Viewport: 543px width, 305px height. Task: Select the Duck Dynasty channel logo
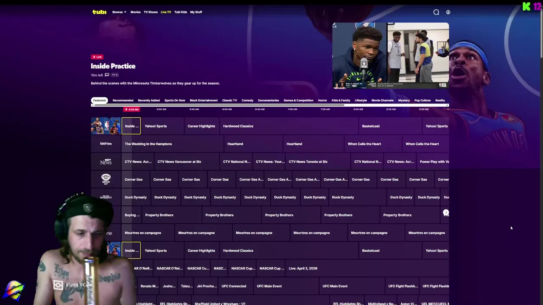tap(106, 197)
